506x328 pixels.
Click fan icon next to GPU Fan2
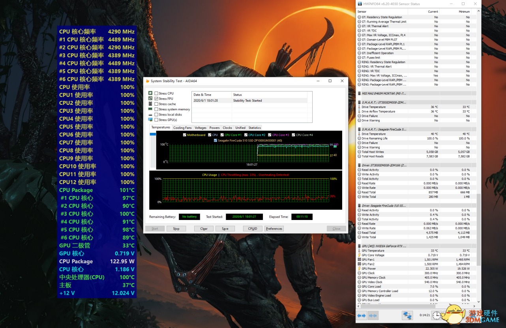[x=359, y=264]
